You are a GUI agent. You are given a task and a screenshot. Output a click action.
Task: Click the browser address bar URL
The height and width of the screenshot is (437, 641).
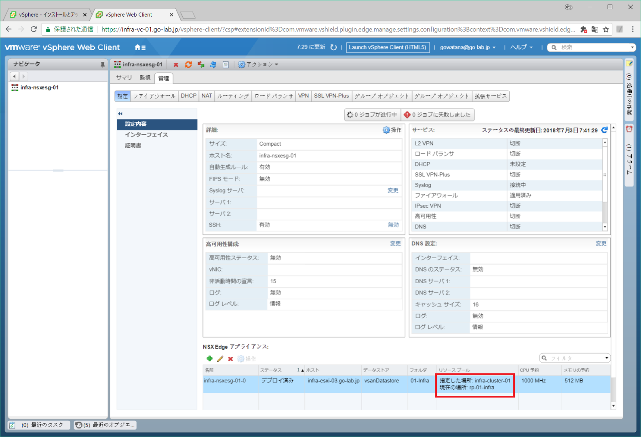[x=338, y=29]
